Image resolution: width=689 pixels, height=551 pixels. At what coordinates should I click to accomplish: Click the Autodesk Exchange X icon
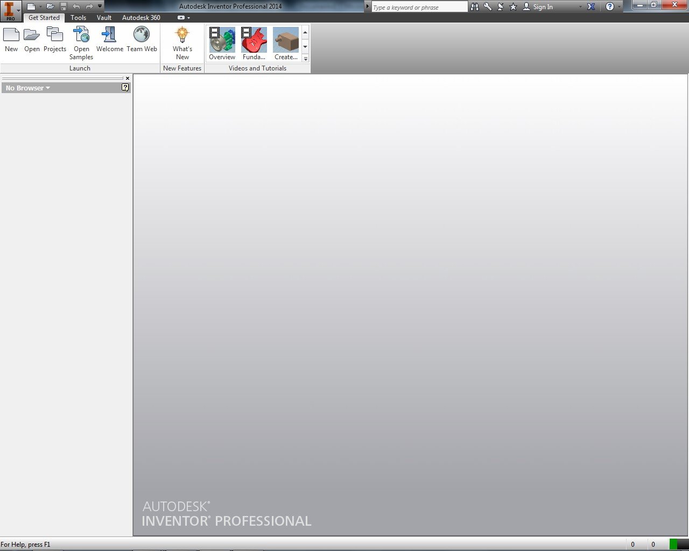[x=591, y=7]
